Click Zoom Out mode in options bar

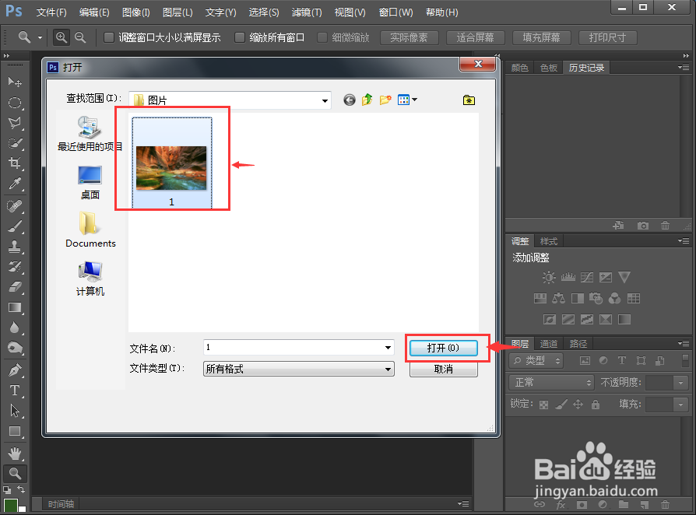pyautogui.click(x=80, y=37)
